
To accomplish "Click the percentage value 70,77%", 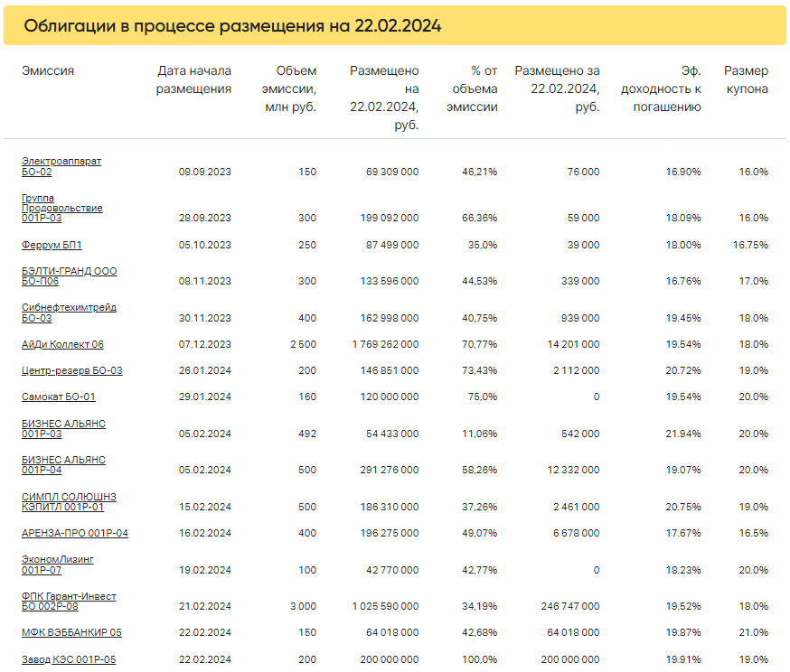I will click(x=480, y=344).
